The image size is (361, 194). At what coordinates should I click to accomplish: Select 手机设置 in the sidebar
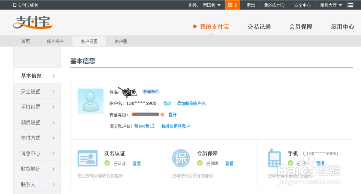[x=37, y=107]
